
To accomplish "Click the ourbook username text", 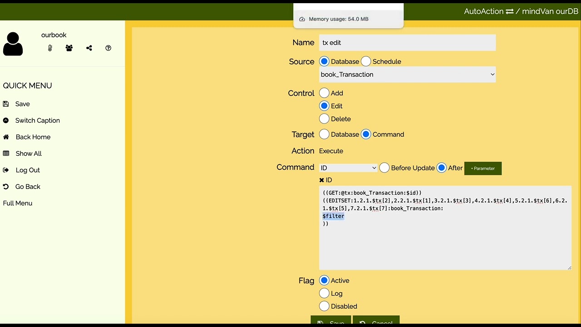I will point(54,35).
